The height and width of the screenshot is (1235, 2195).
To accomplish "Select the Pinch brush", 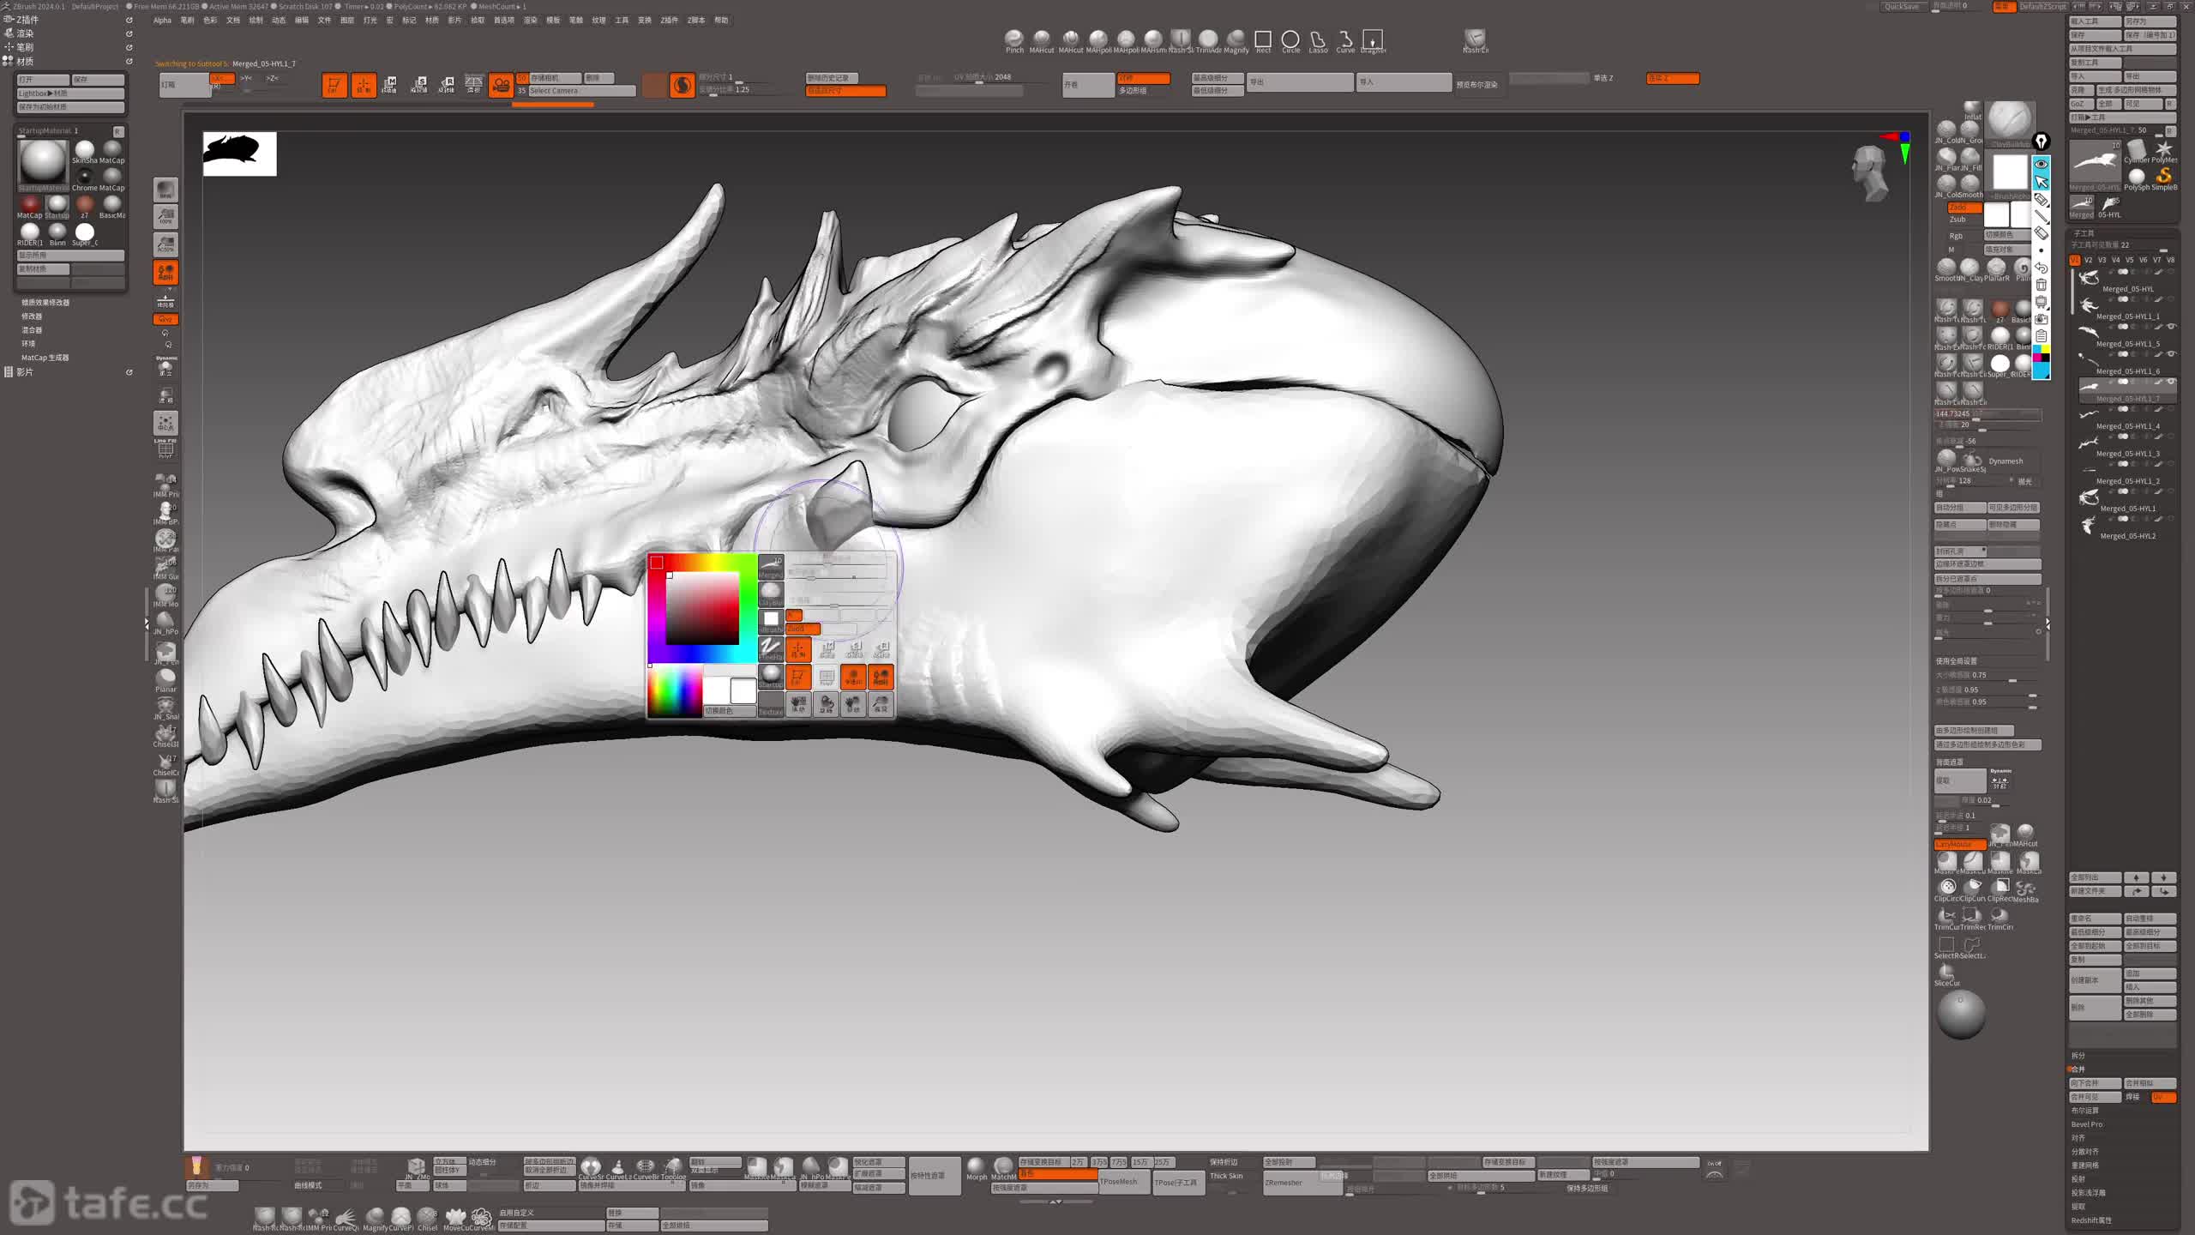I will (1013, 39).
